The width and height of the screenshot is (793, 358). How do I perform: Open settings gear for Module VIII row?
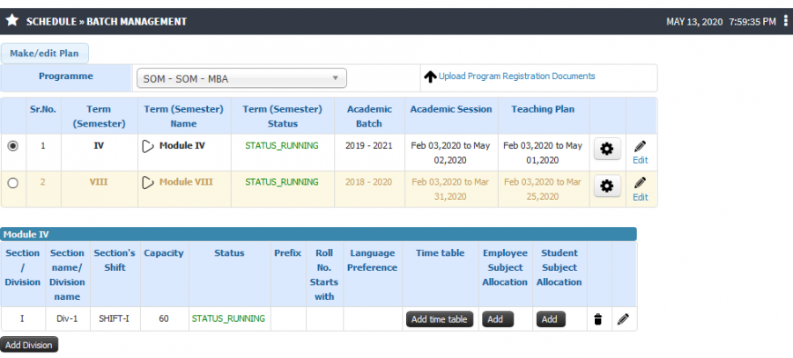point(607,186)
